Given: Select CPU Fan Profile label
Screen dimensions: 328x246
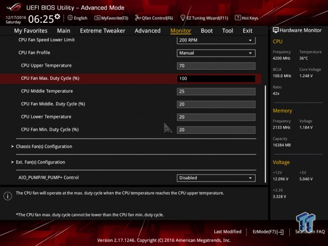Looking at the screenshot, I should [34, 52].
